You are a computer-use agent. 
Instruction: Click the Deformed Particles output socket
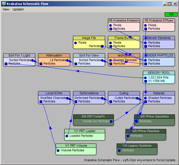point(102,98)
